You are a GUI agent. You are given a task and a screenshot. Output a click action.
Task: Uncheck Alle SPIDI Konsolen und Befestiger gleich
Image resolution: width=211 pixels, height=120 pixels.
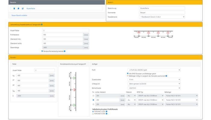point(128,74)
